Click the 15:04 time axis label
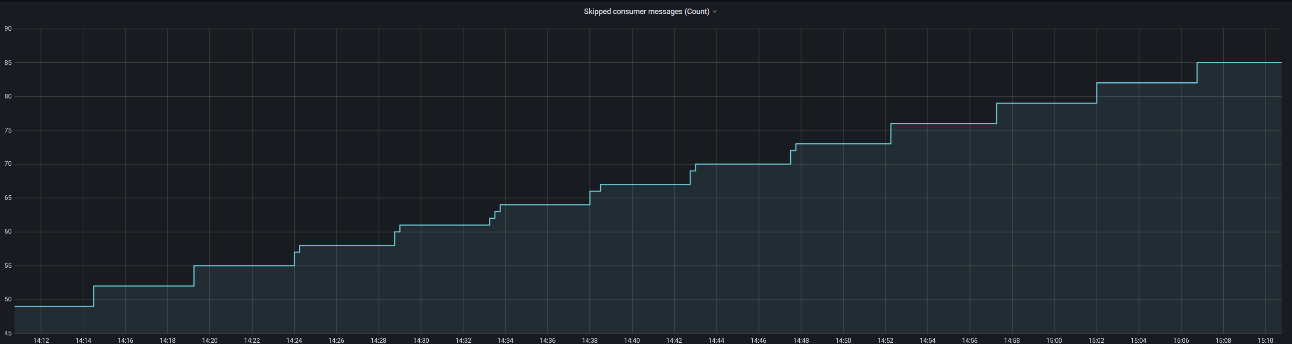1292x344 pixels. pyautogui.click(x=1139, y=341)
